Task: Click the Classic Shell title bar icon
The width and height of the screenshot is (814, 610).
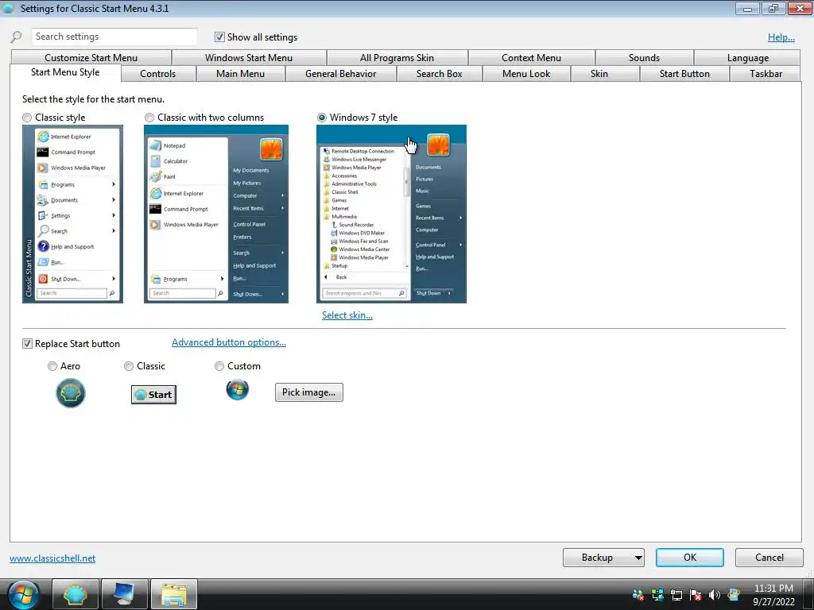Action: (8, 8)
